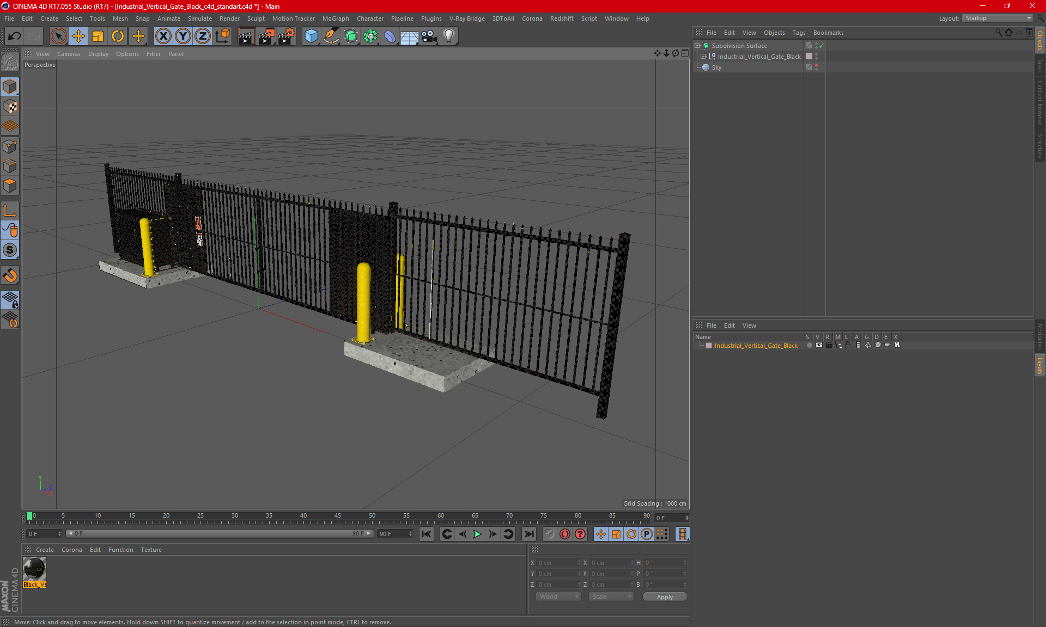
Task: Add a Floor environment object
Action: click(x=409, y=36)
